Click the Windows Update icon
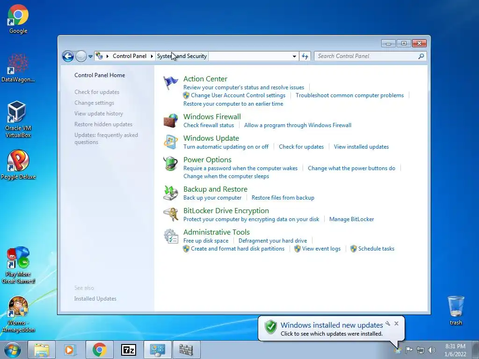The width and height of the screenshot is (479, 359). tap(170, 142)
